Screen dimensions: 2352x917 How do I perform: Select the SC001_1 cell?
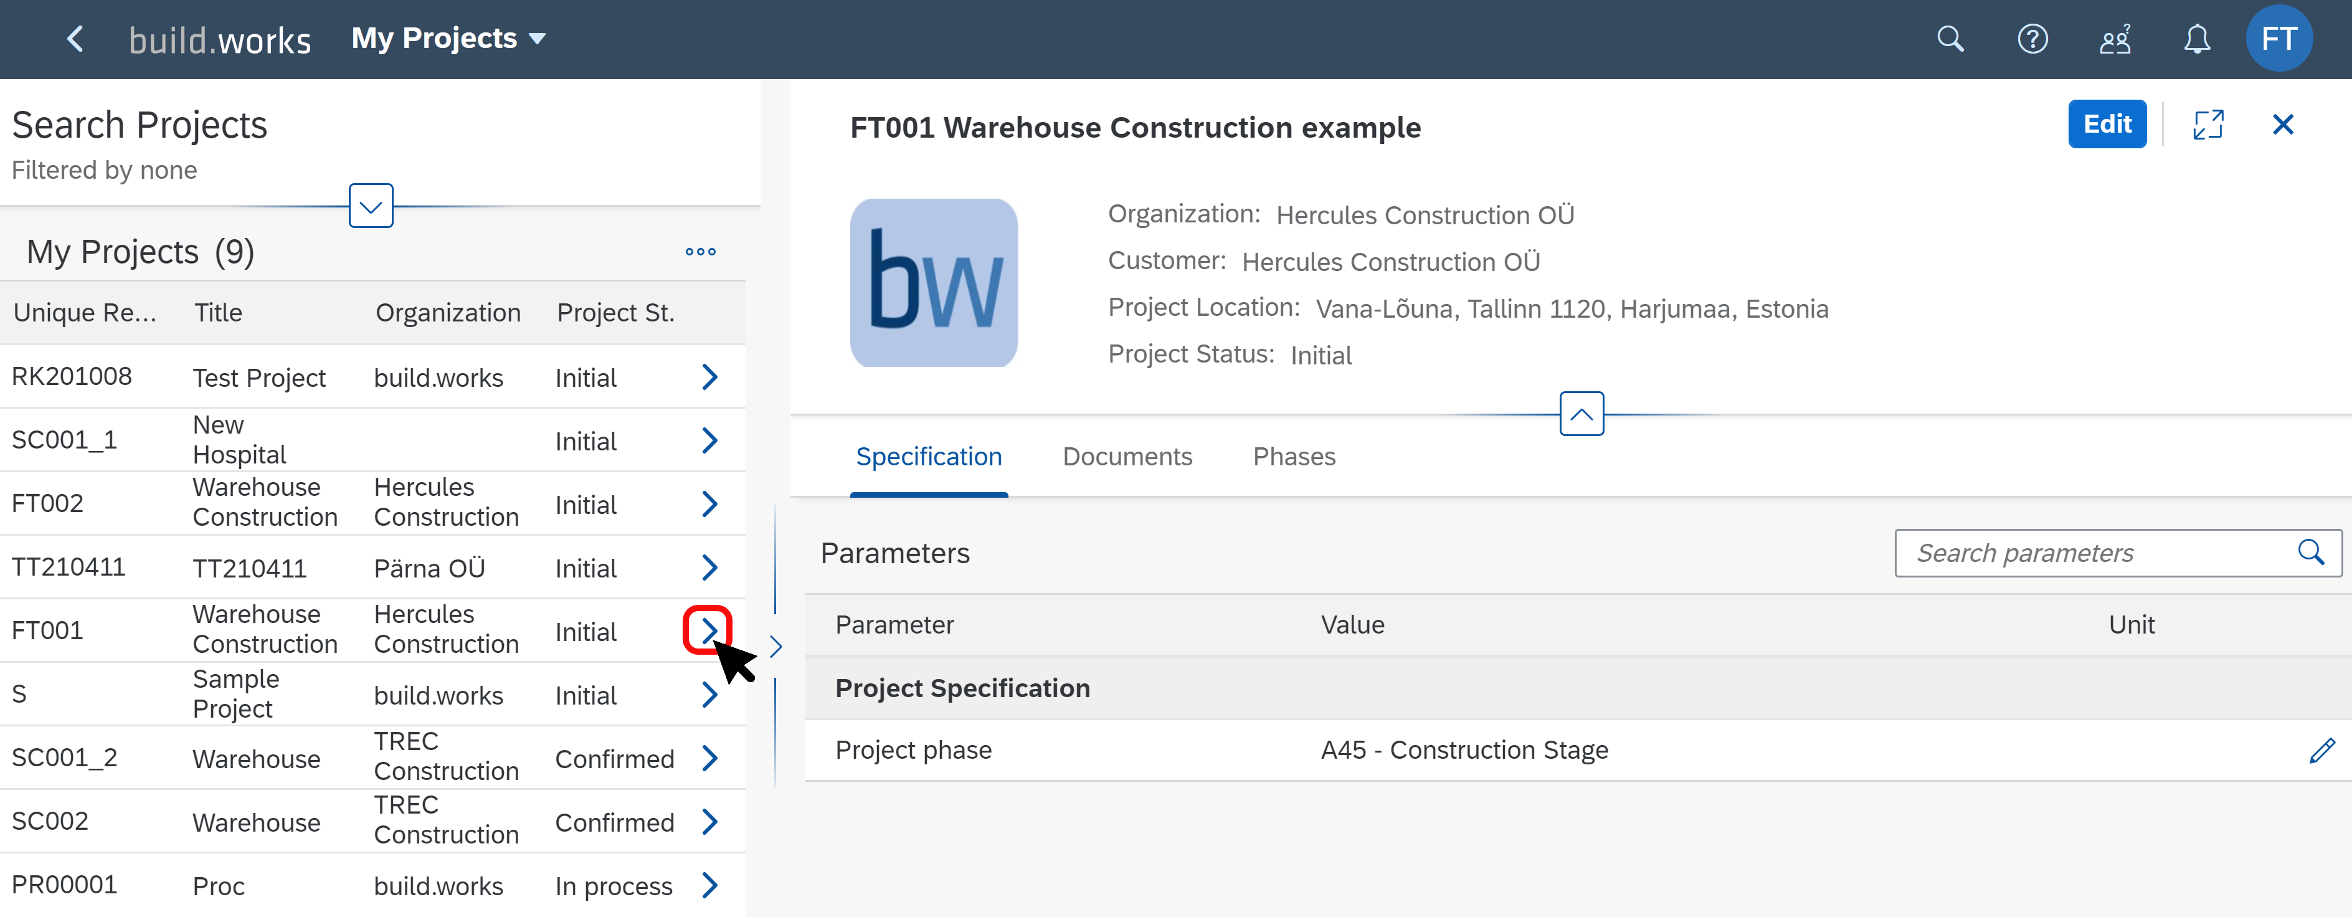(64, 440)
